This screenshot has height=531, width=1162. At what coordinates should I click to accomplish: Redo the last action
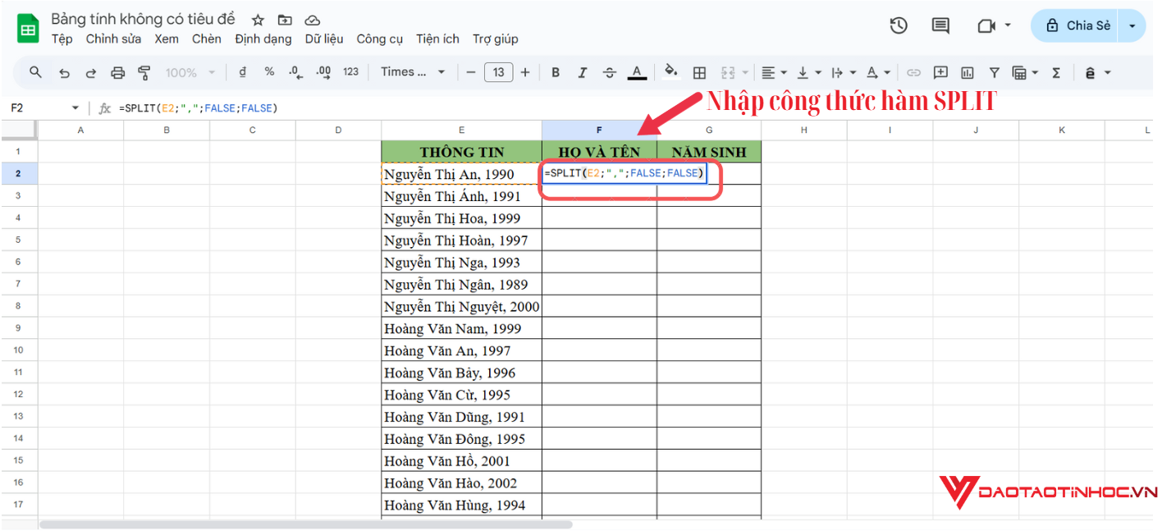click(90, 72)
